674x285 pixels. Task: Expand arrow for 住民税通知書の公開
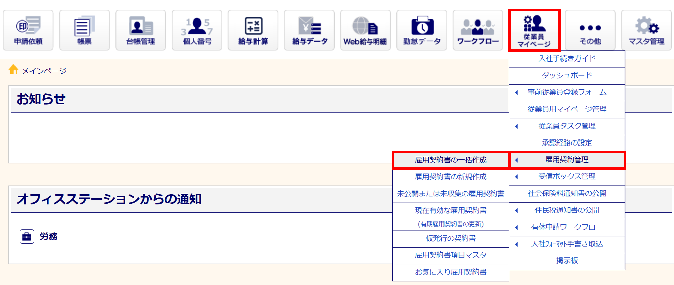(516, 211)
